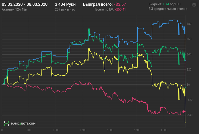Click the Активен 12ч 45м label
This screenshot has width=199, height=134.
coord(14,9)
